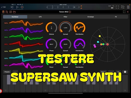Toggle the Testere @A2 power button

click(70, 12)
